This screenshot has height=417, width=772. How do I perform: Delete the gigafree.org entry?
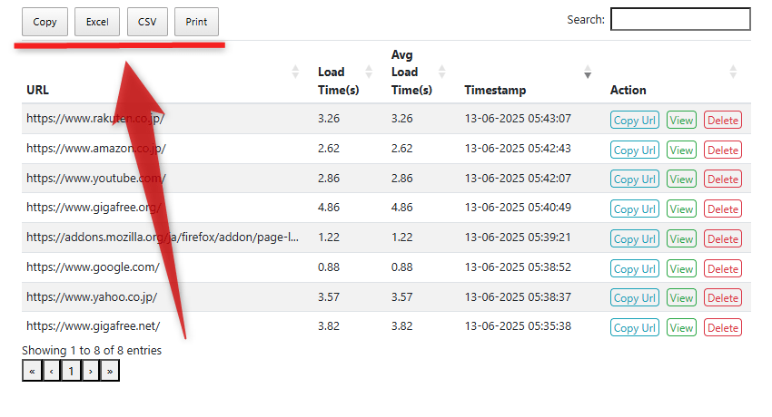coord(723,208)
